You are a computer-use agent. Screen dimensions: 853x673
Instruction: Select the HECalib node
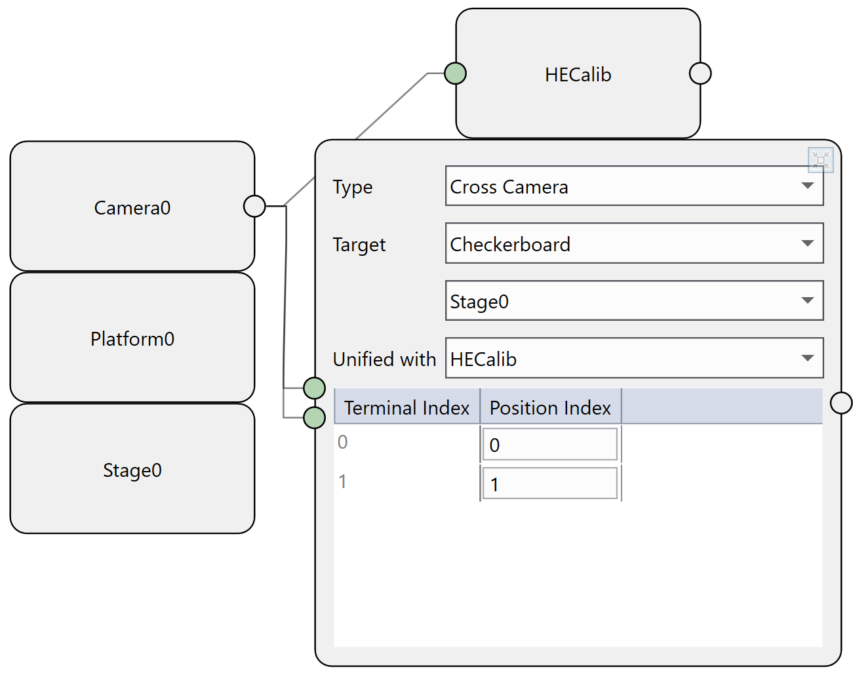point(578,74)
